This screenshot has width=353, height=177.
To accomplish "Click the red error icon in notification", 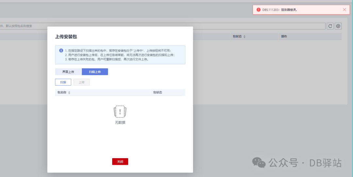I will tap(259, 10).
